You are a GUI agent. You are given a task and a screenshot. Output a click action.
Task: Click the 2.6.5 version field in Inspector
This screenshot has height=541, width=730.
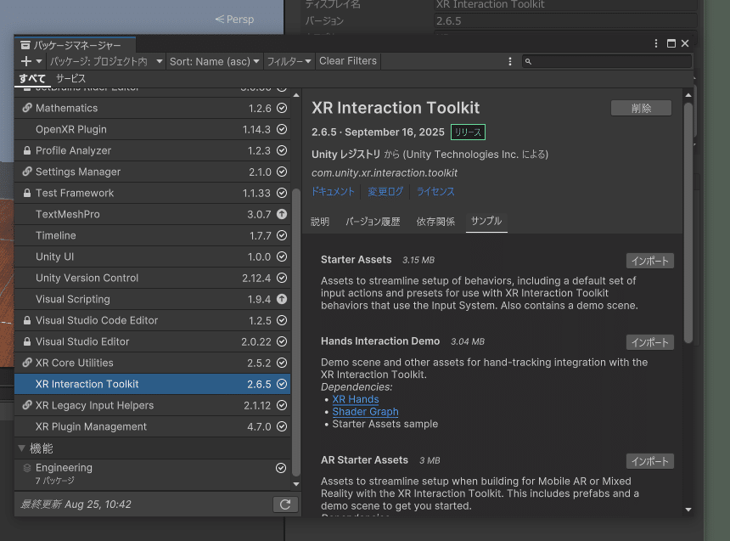[x=565, y=21]
